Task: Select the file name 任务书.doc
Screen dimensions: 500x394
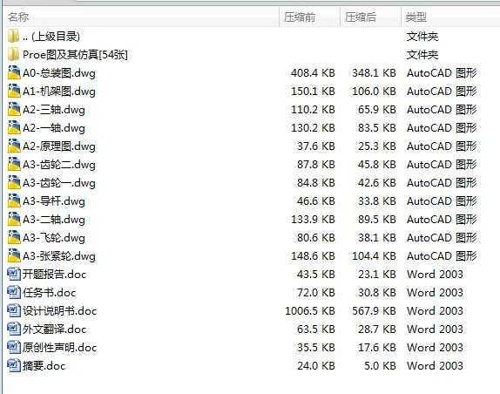Action: click(50, 293)
